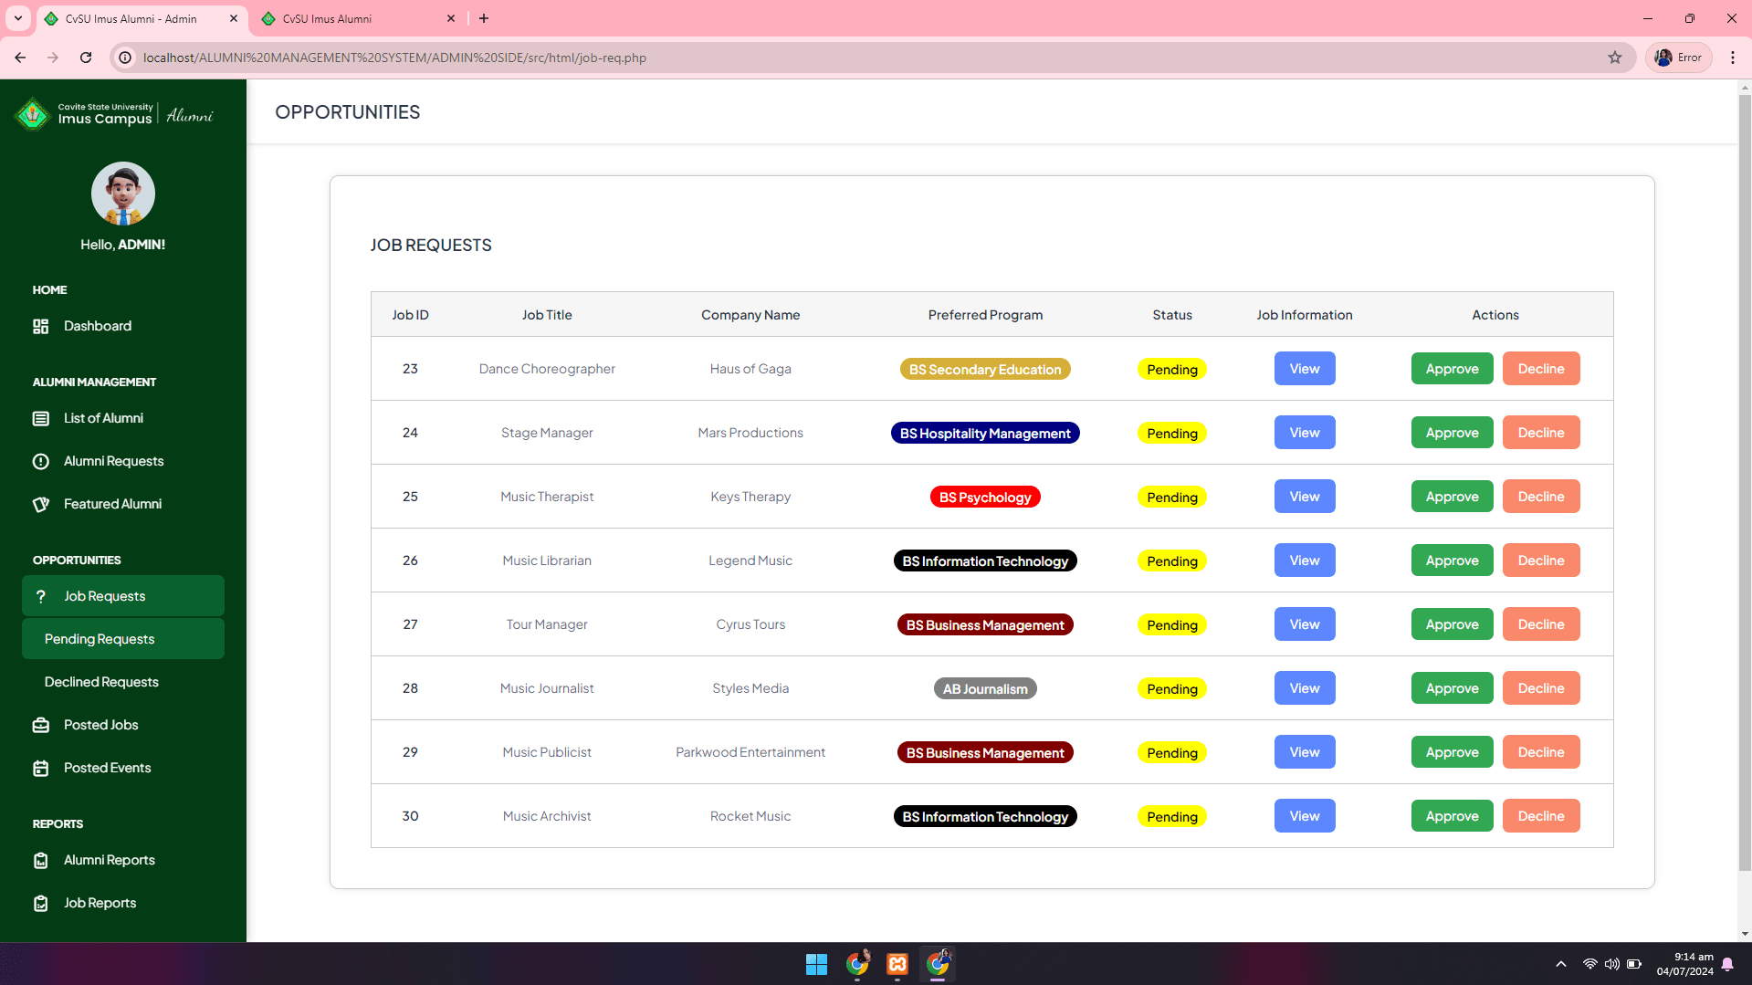The image size is (1752, 985).
Task: Click the Alumni Requests alert icon
Action: tap(40, 461)
